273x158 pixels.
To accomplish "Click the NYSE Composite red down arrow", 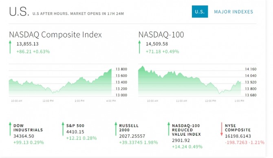I will [222, 129].
